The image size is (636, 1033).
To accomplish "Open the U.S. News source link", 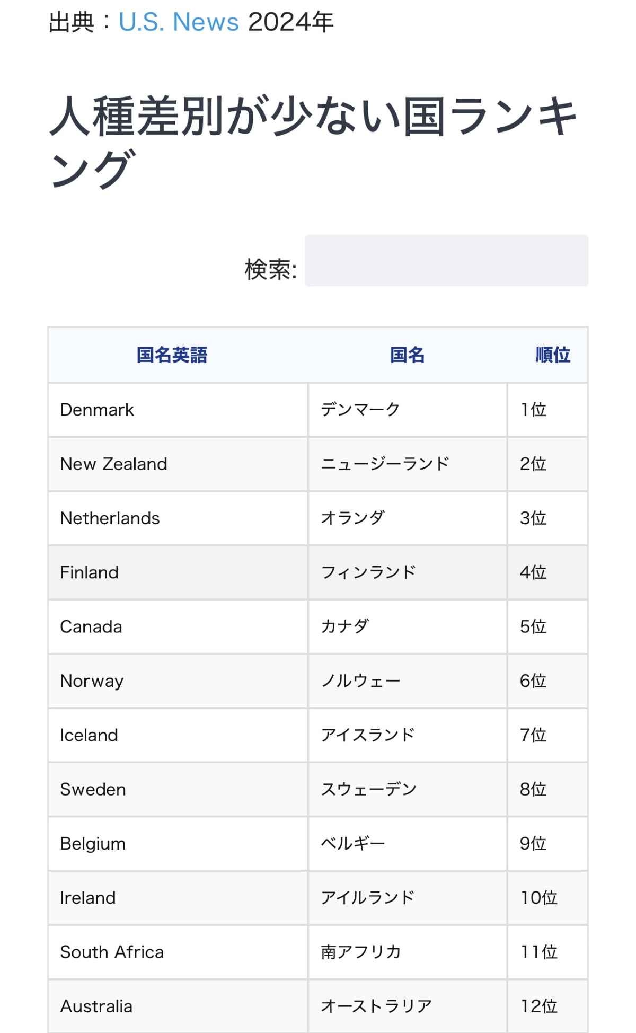I will 179,22.
